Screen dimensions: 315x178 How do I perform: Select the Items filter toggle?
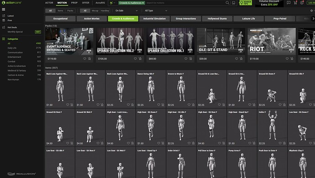click(x=60, y=11)
